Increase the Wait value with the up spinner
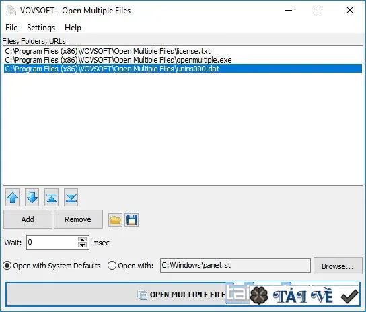 (x=82, y=240)
